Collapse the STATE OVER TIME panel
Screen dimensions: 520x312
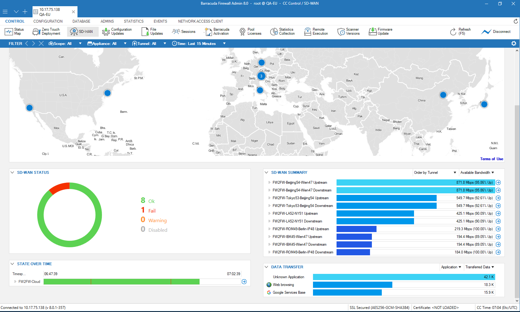point(12,264)
